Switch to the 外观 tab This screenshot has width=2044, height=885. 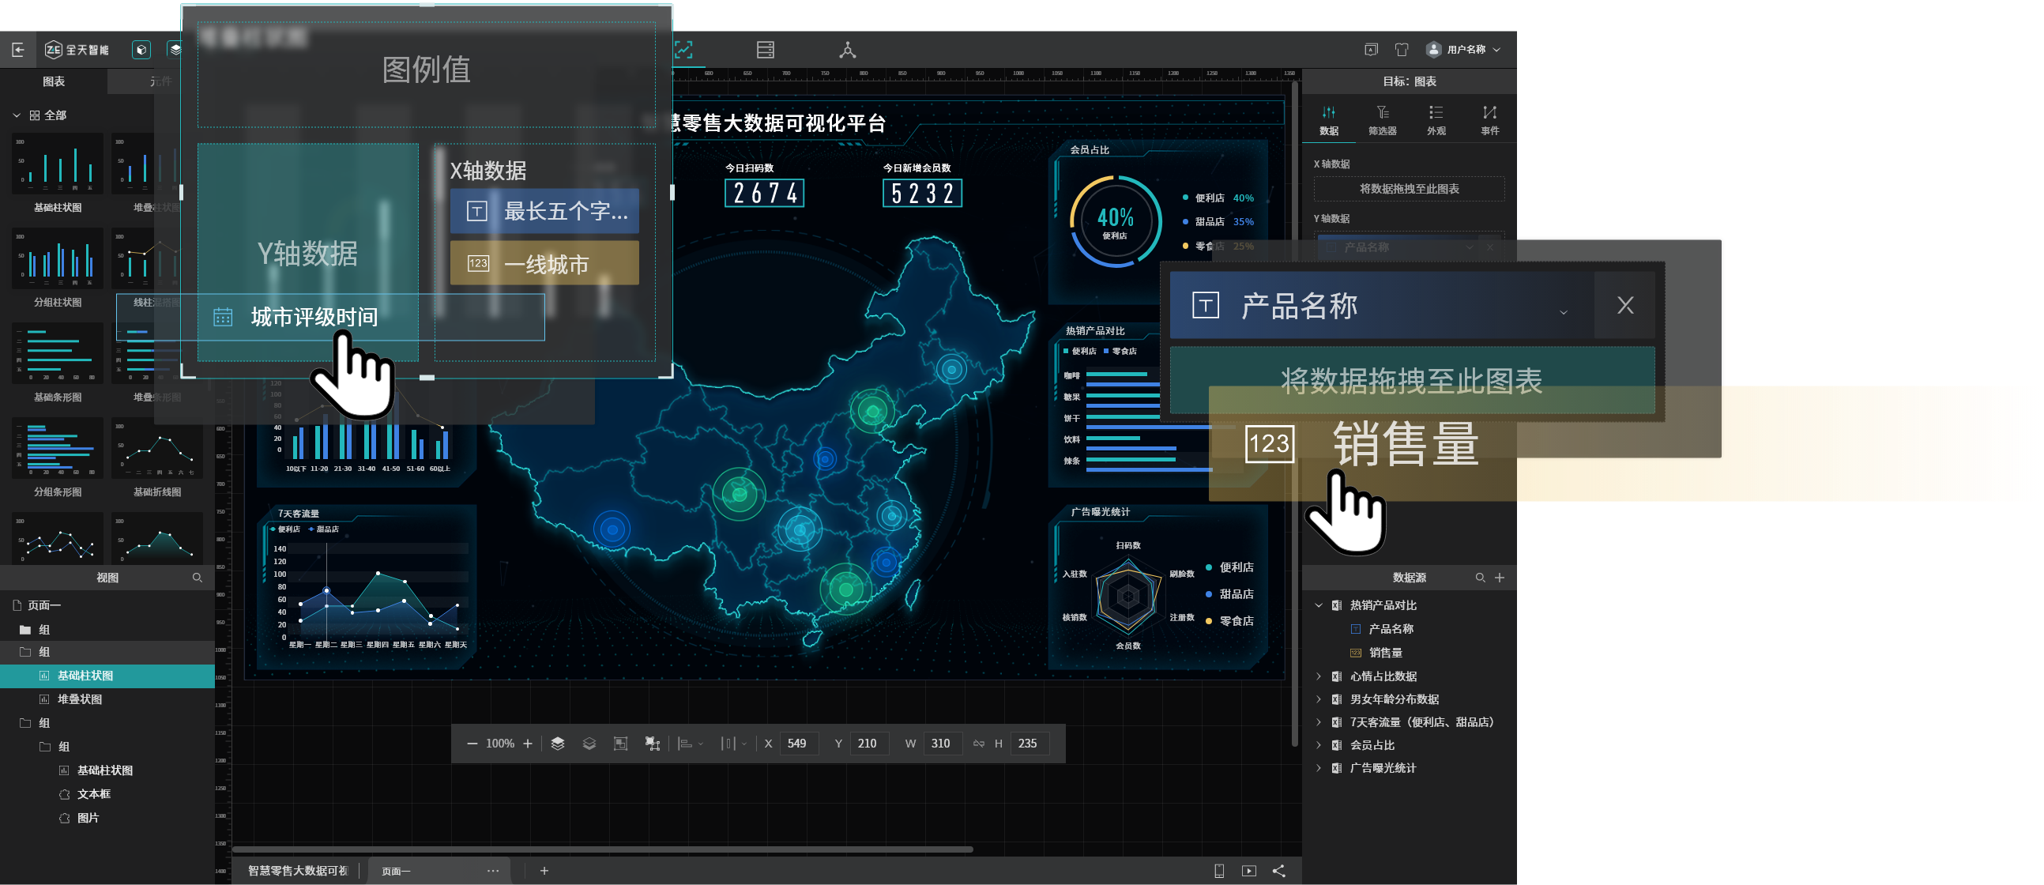[x=1436, y=120]
